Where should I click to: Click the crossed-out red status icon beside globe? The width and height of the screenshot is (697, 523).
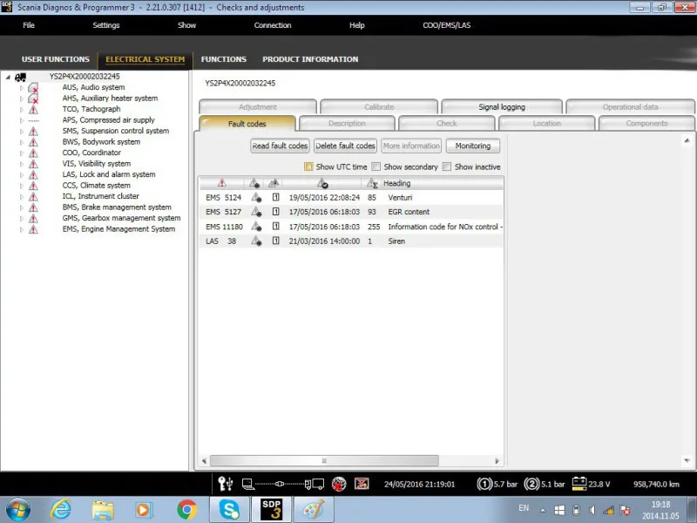pos(362,484)
